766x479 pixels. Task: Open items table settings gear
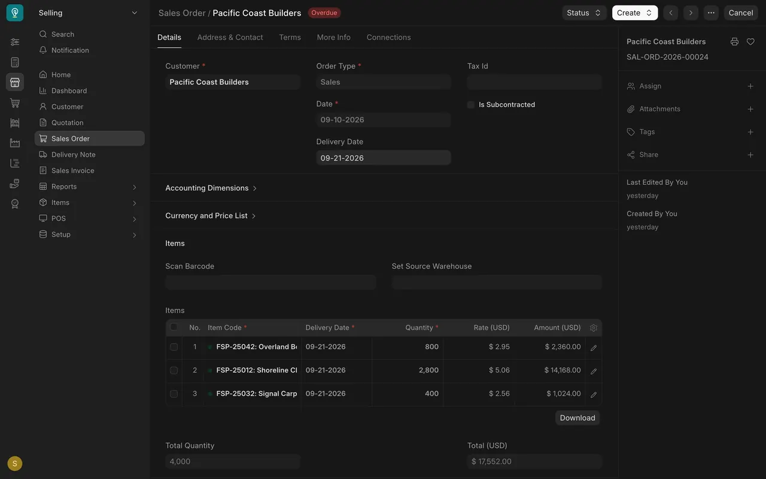(594, 328)
